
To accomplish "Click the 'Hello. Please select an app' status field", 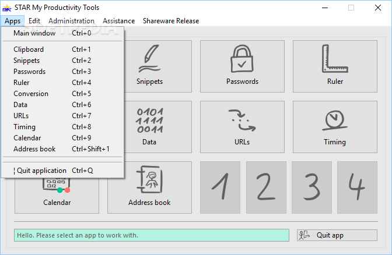I will pyautogui.click(x=152, y=235).
